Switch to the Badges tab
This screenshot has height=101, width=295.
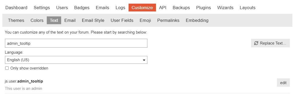click(x=82, y=8)
